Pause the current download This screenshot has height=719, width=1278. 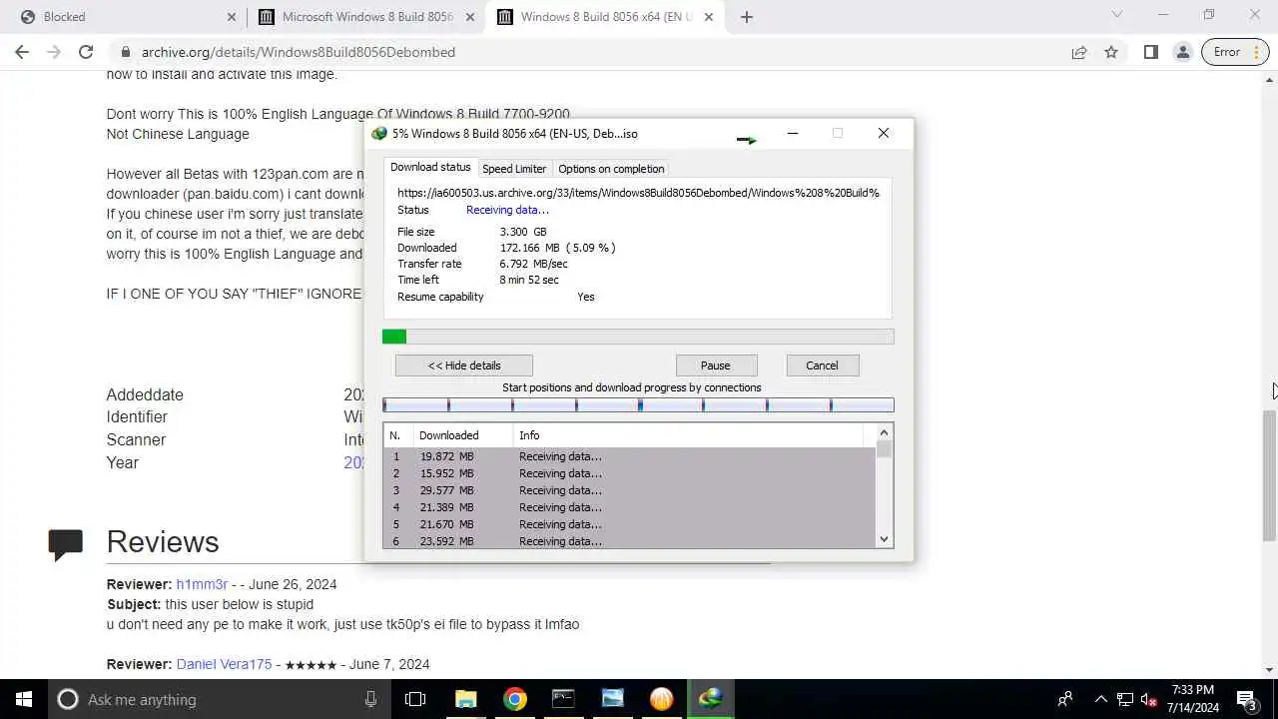(x=716, y=365)
